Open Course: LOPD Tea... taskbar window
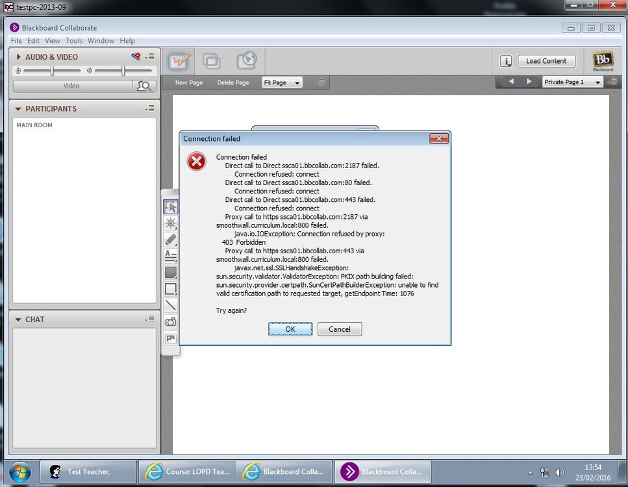 [x=187, y=472]
